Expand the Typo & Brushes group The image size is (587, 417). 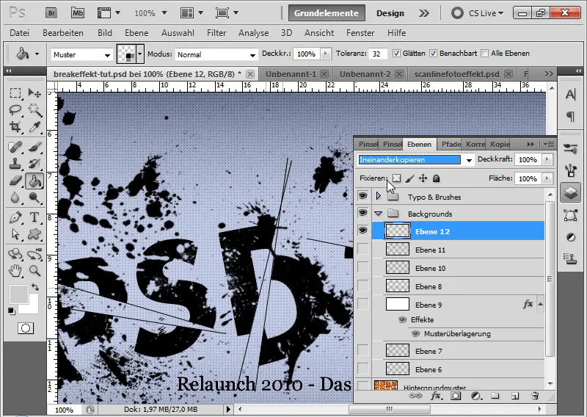click(378, 195)
